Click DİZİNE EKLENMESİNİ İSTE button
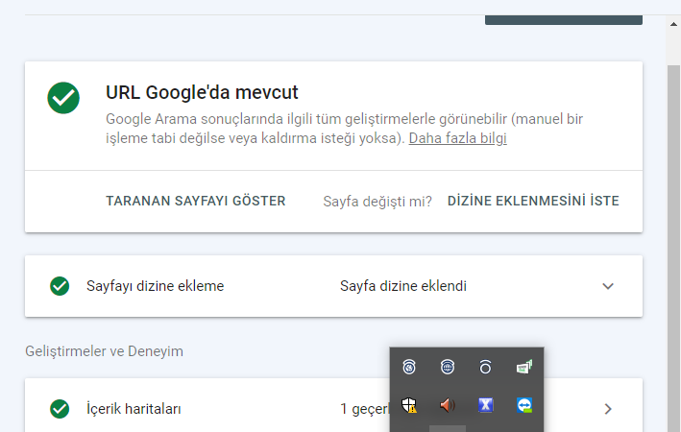The width and height of the screenshot is (681, 432). coord(533,201)
